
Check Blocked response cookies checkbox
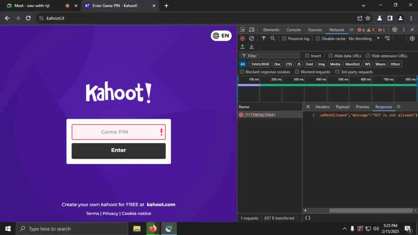tap(242, 72)
